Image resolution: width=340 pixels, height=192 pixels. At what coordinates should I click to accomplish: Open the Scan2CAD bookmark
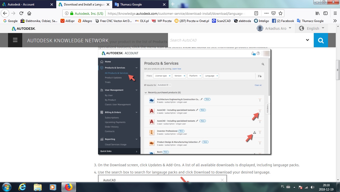(221, 21)
